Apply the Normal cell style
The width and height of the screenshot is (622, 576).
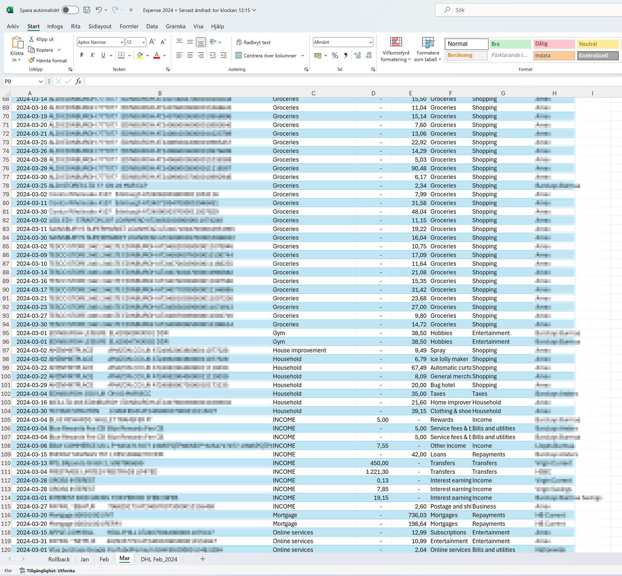(x=466, y=44)
